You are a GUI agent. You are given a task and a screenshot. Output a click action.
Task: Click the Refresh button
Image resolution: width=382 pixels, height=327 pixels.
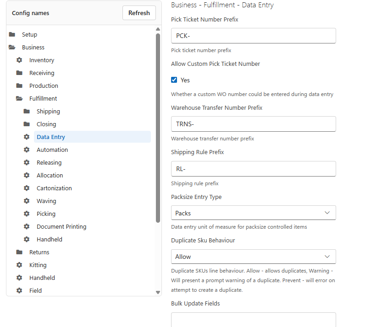(139, 13)
